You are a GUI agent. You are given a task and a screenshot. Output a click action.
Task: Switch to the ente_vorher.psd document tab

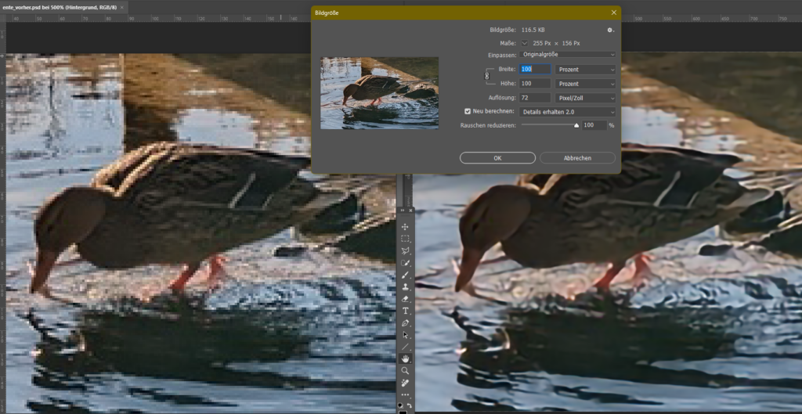point(60,6)
